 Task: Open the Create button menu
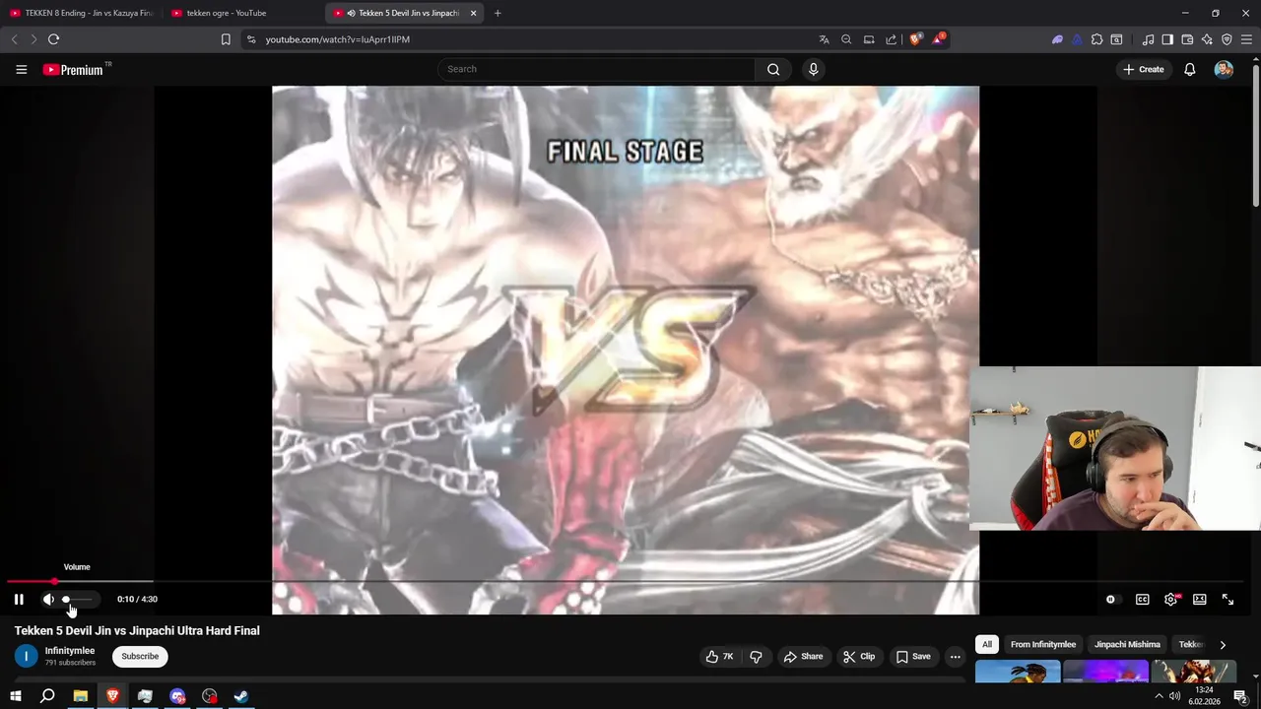coord(1143,69)
